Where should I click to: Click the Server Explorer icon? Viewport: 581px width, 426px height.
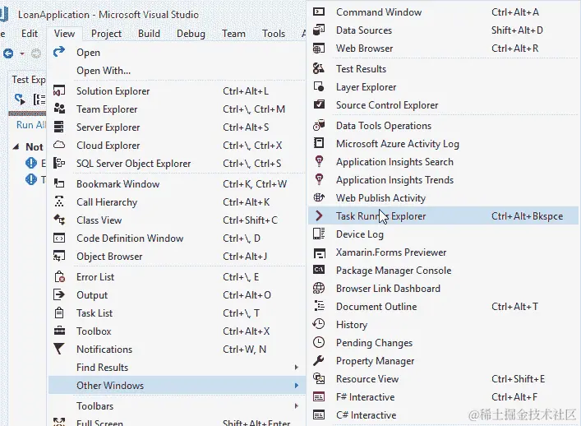[x=59, y=127]
